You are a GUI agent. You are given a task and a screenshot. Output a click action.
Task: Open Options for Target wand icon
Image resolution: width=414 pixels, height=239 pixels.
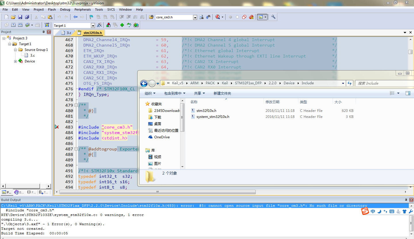[x=99, y=25]
